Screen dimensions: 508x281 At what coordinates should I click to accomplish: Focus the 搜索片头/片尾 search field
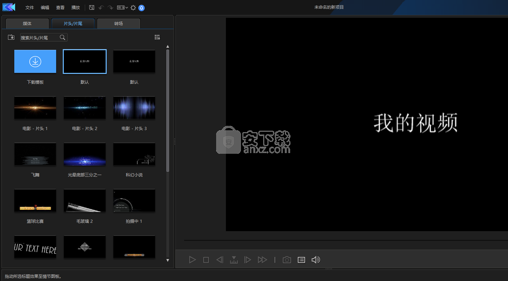[x=44, y=37]
